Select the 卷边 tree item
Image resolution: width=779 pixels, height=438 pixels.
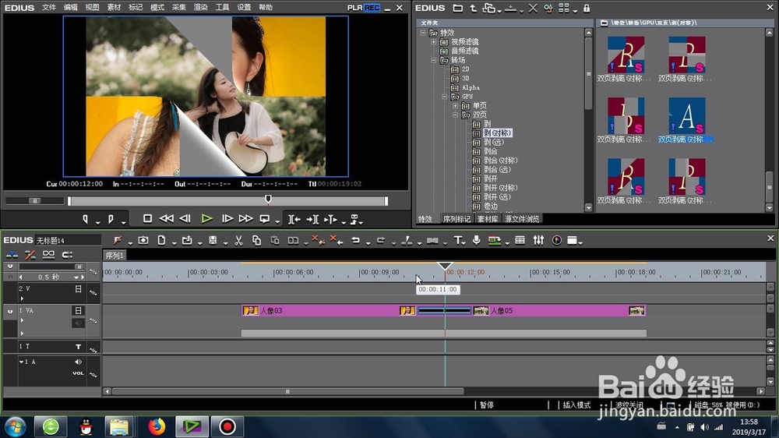(x=490, y=206)
